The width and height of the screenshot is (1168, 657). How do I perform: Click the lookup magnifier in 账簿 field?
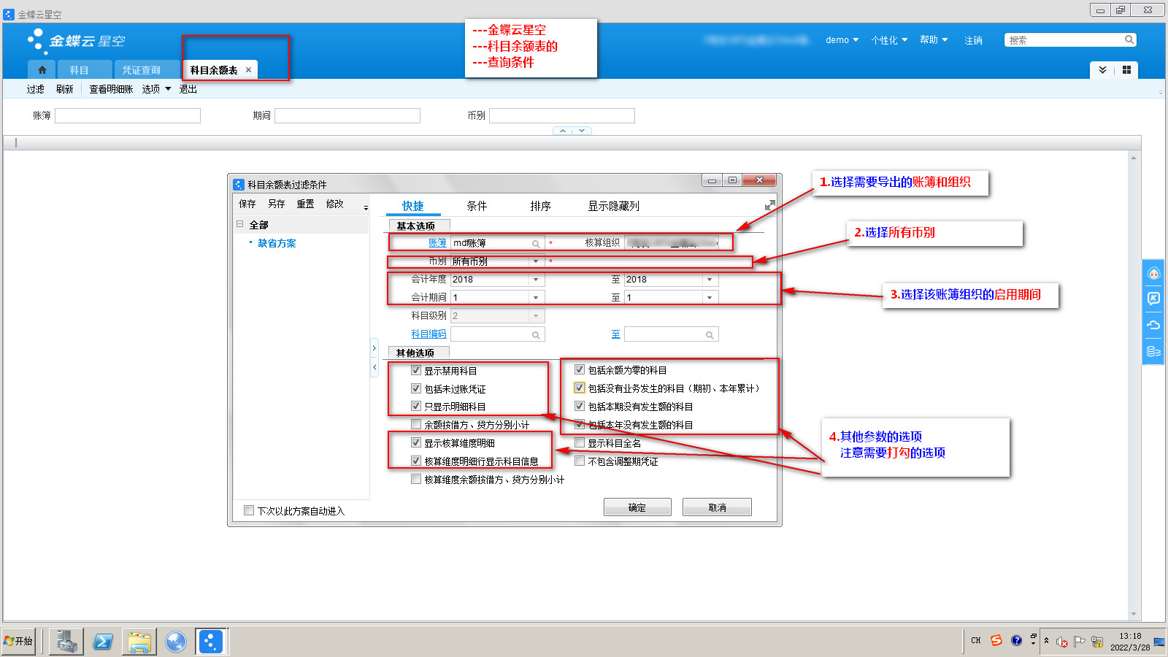536,244
